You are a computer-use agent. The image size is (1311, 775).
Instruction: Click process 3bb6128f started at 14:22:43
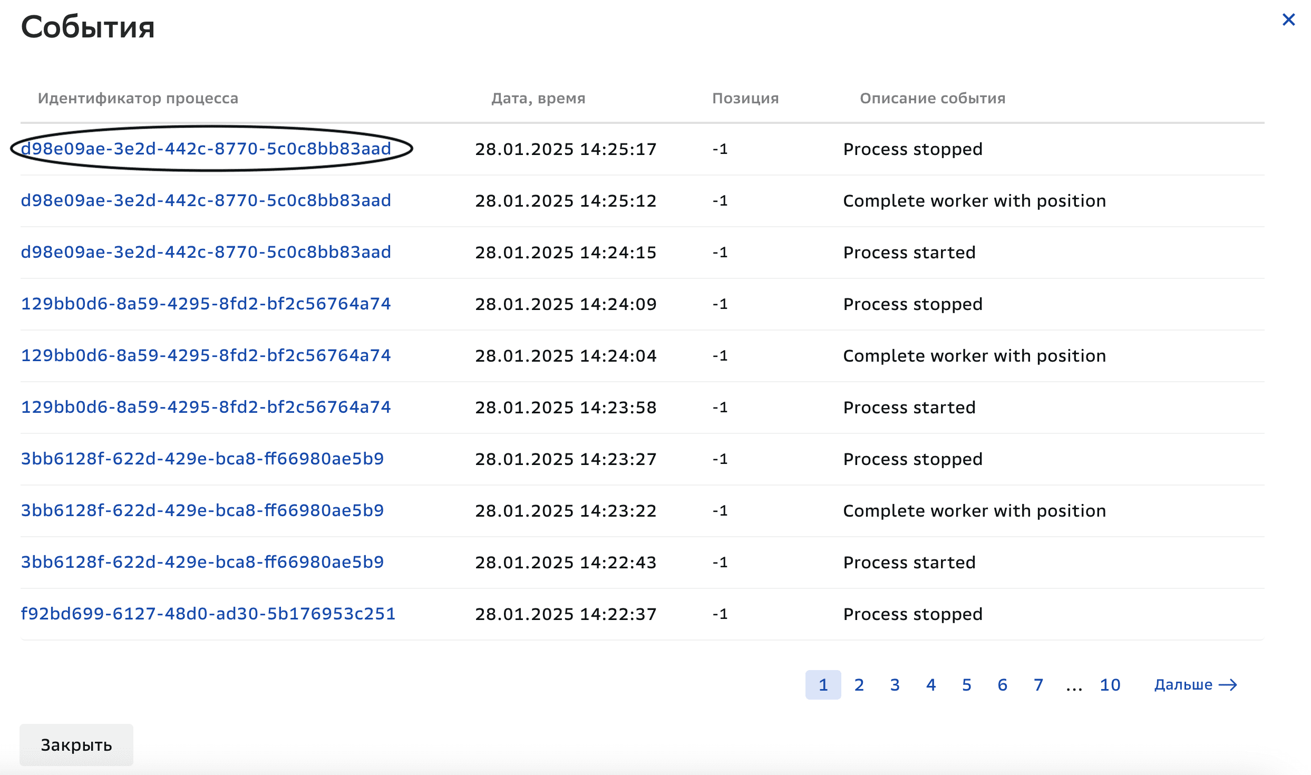202,562
